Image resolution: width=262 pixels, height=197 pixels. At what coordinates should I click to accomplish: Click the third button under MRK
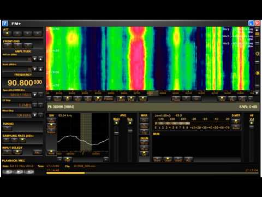pyautogui.click(x=144, y=131)
